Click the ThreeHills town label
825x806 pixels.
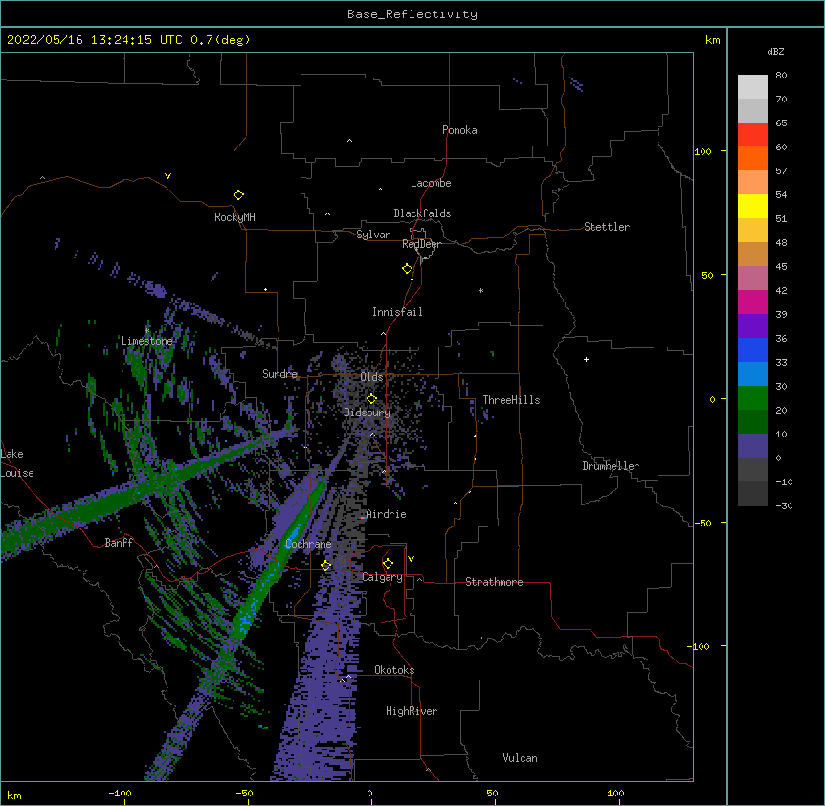point(511,400)
